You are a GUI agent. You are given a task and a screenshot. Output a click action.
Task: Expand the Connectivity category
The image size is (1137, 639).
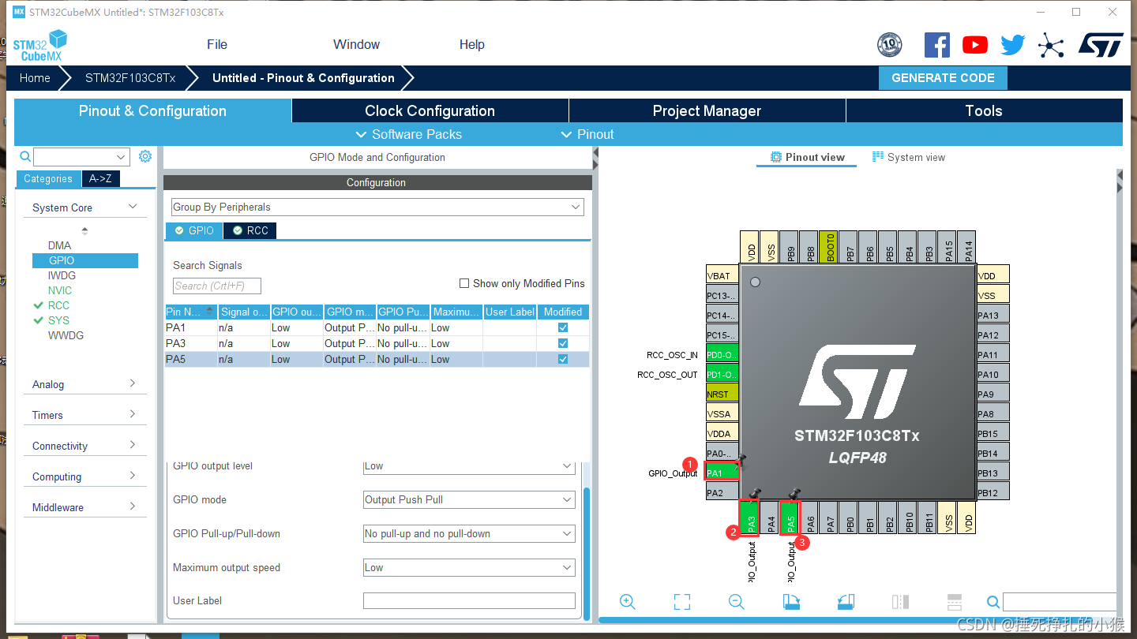tap(85, 446)
